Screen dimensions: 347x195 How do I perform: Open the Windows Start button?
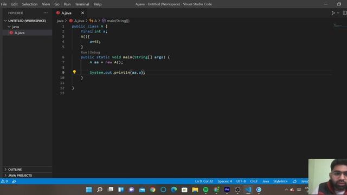(x=89, y=190)
